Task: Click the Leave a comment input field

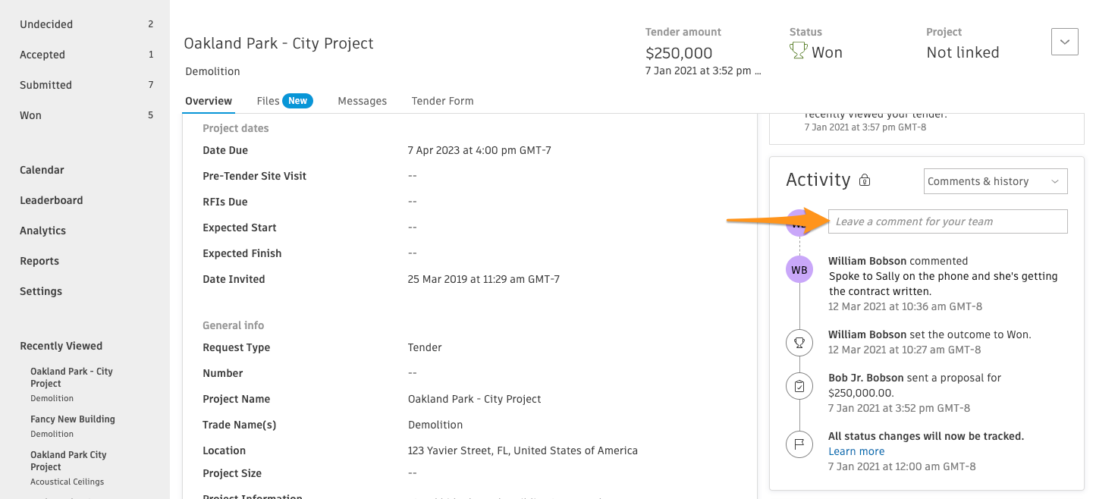Action: pos(947,221)
